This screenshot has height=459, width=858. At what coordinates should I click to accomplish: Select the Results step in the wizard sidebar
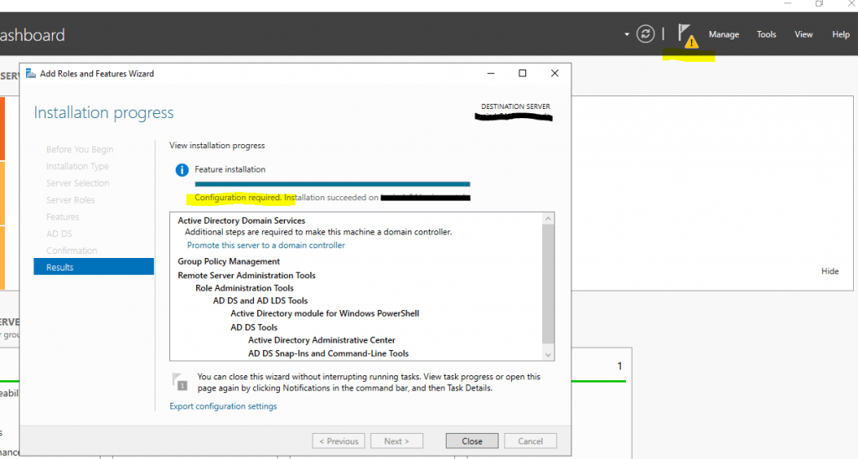click(x=94, y=267)
